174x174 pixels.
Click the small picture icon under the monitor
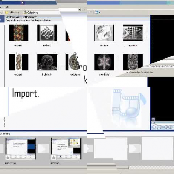pos(153,119)
